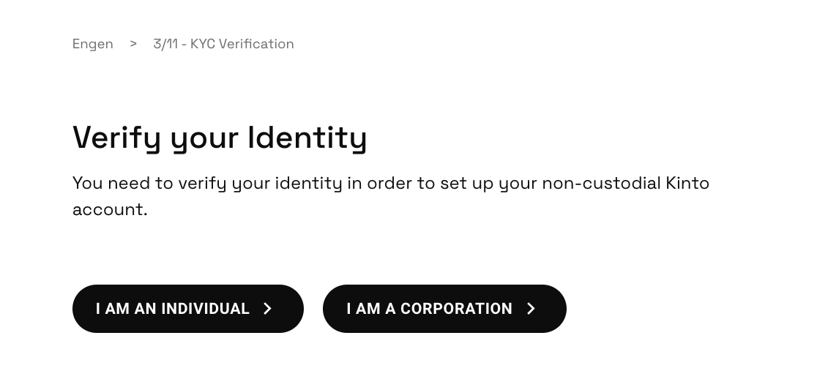Click the KYC text in the breadcrumb
This screenshot has width=817, height=379.
click(203, 44)
